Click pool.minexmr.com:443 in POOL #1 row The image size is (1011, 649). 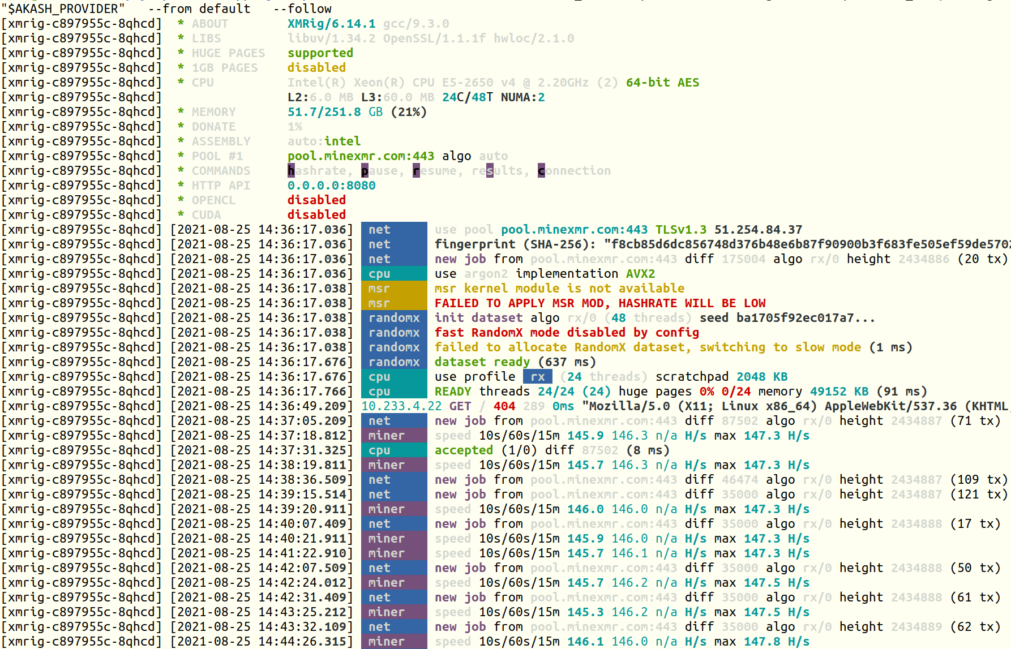click(361, 156)
